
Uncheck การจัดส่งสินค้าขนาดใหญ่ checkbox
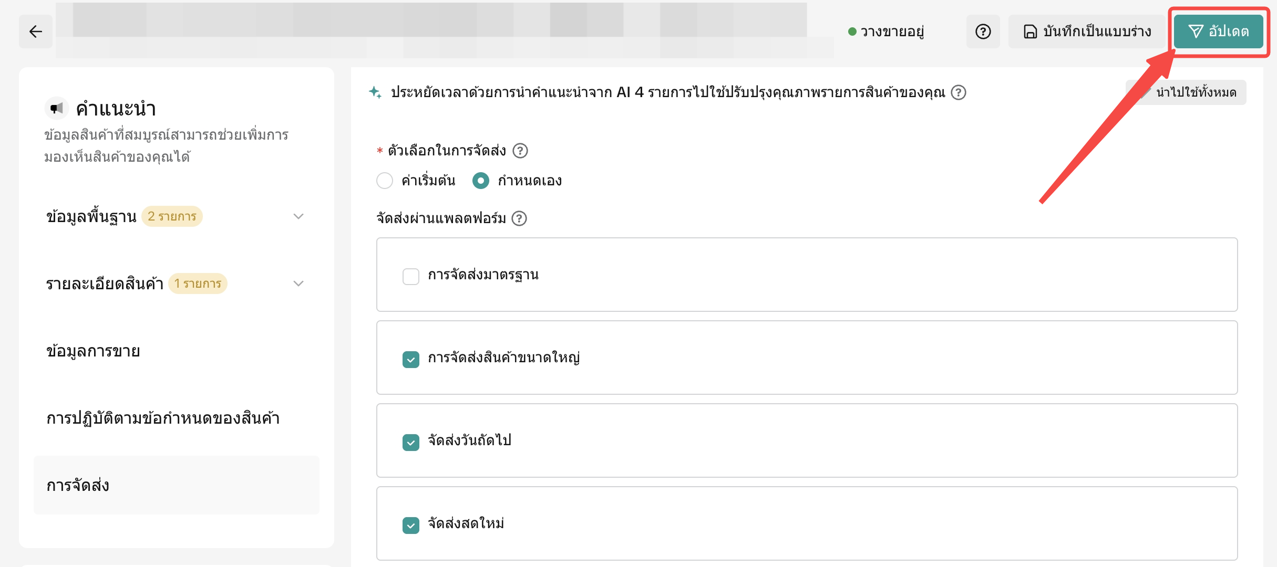[411, 359]
